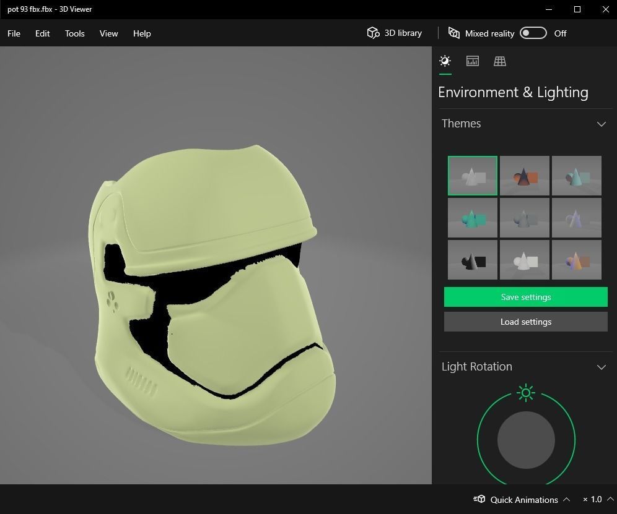Expand the Quick Animations up chevron
This screenshot has width=617, height=514.
[x=567, y=499]
